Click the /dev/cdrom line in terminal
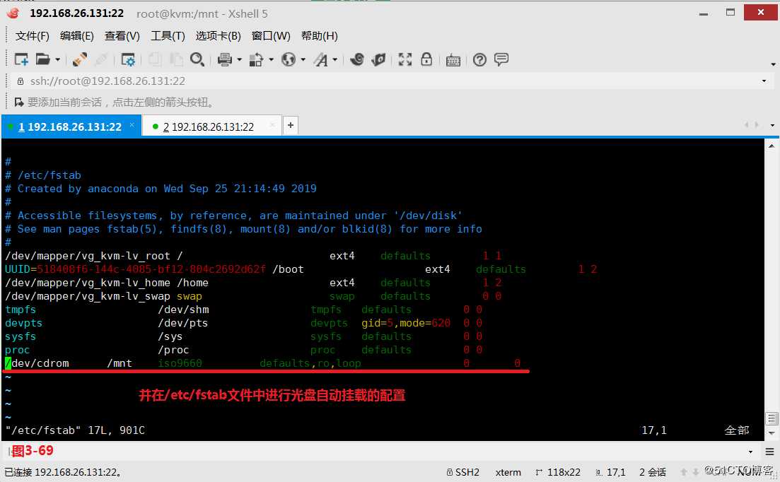This screenshot has height=482, width=780. tap(262, 363)
